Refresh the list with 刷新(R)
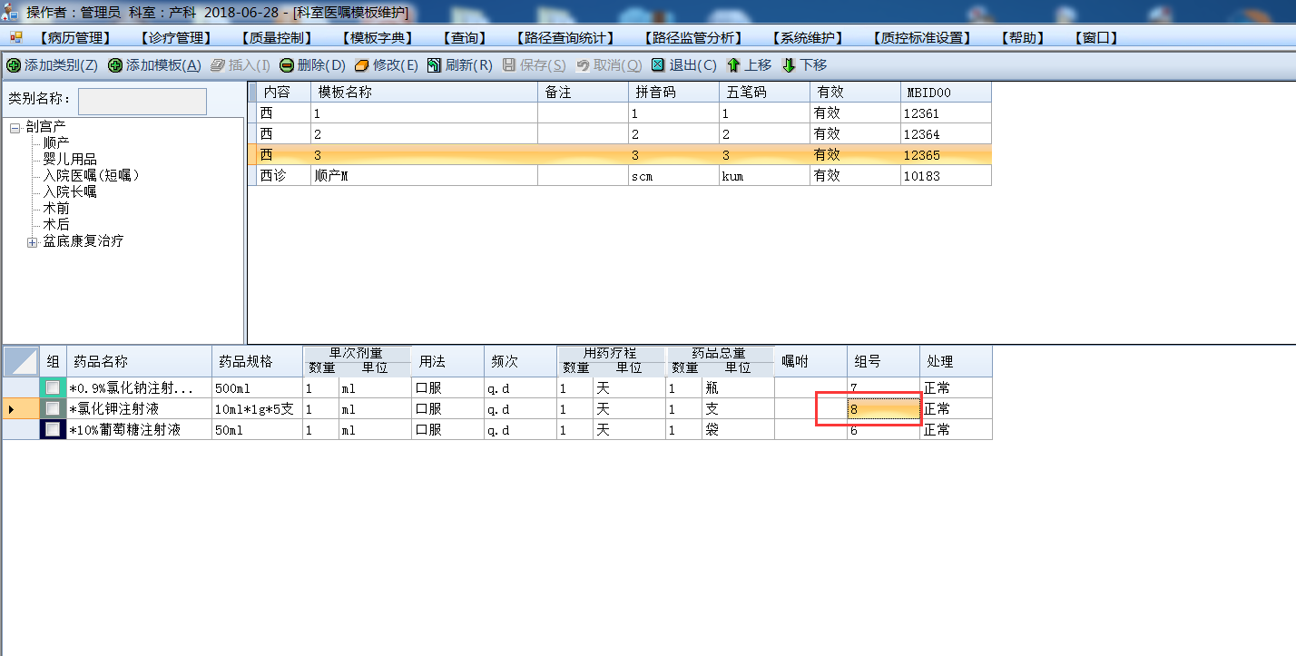 tap(459, 65)
